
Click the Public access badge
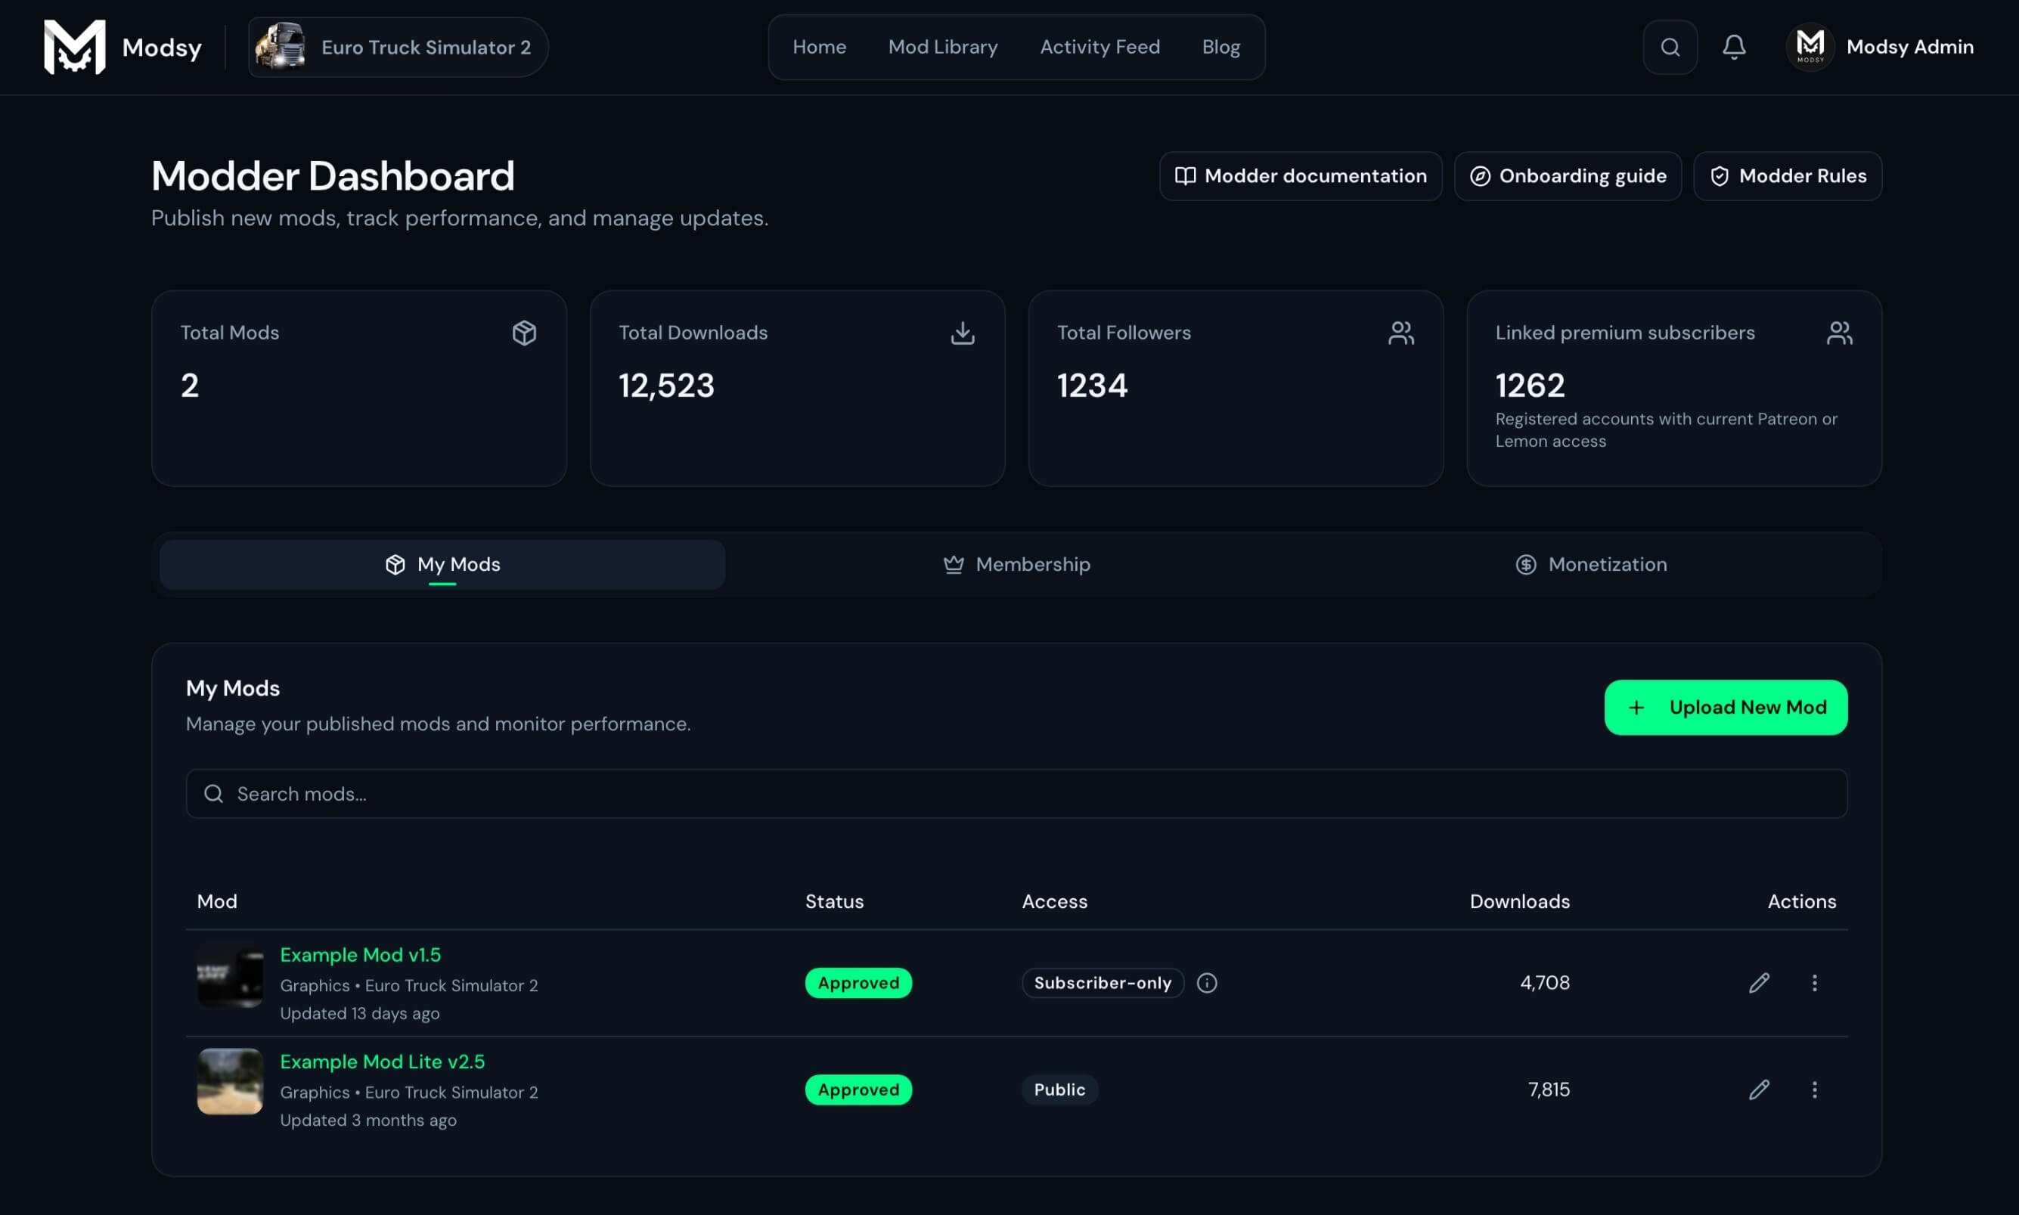tap(1059, 1089)
